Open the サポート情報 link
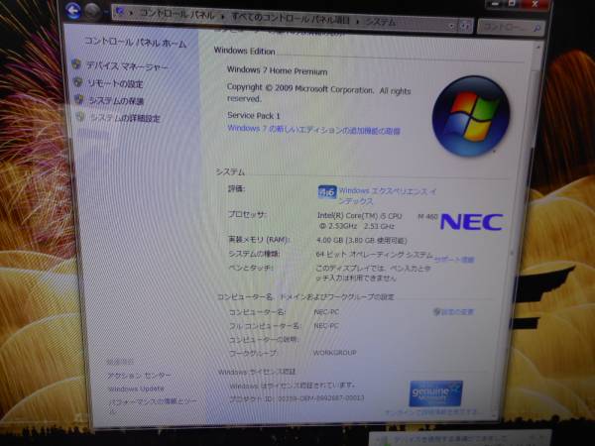 point(454,260)
